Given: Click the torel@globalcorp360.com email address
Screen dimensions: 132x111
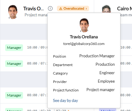Looking at the screenshot, I should tap(84, 44).
